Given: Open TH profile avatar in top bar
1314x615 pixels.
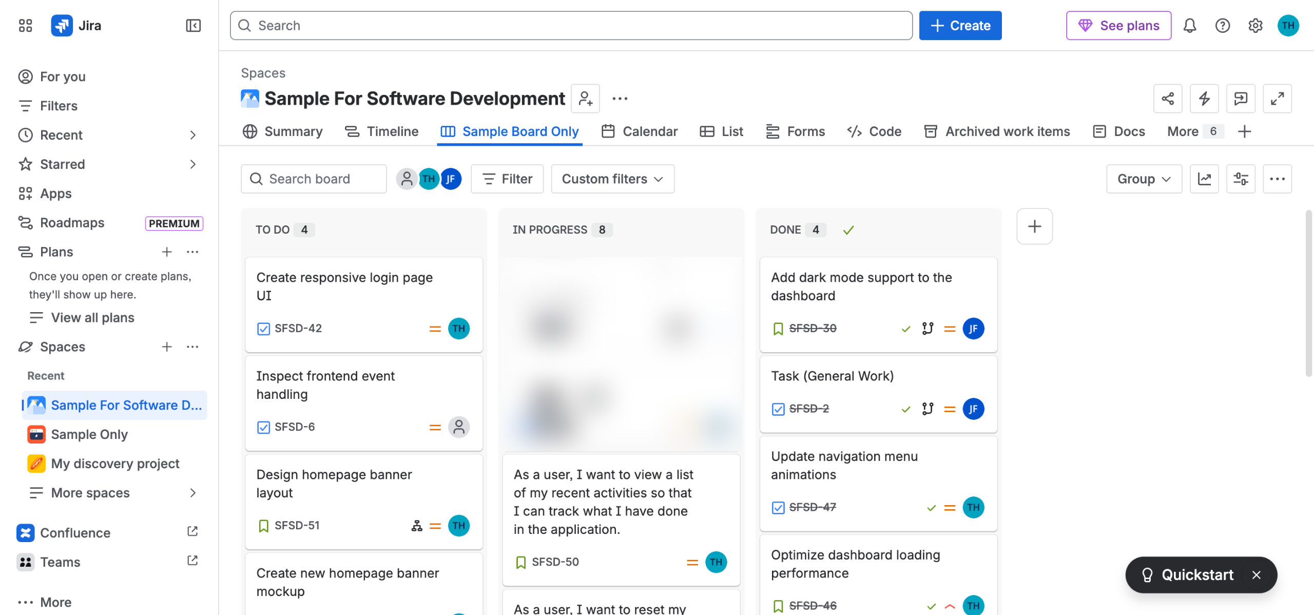Looking at the screenshot, I should click(1288, 26).
